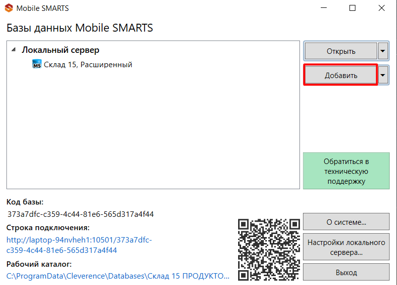Screen dimensions: 397x285
Task: Select the Склад 15, Расширенный database
Action: click(88, 64)
